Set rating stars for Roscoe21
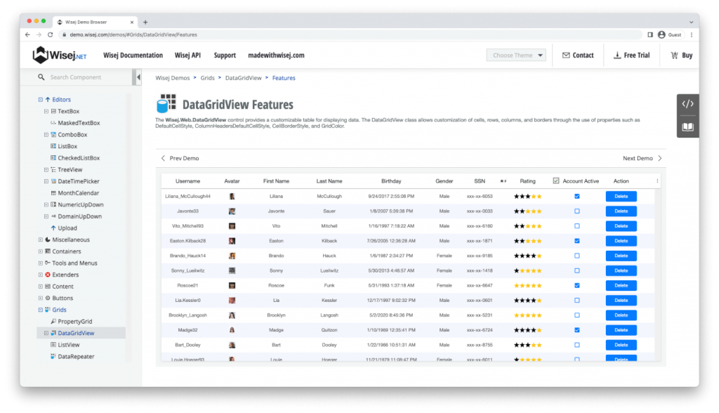719x413 pixels. pyautogui.click(x=528, y=285)
